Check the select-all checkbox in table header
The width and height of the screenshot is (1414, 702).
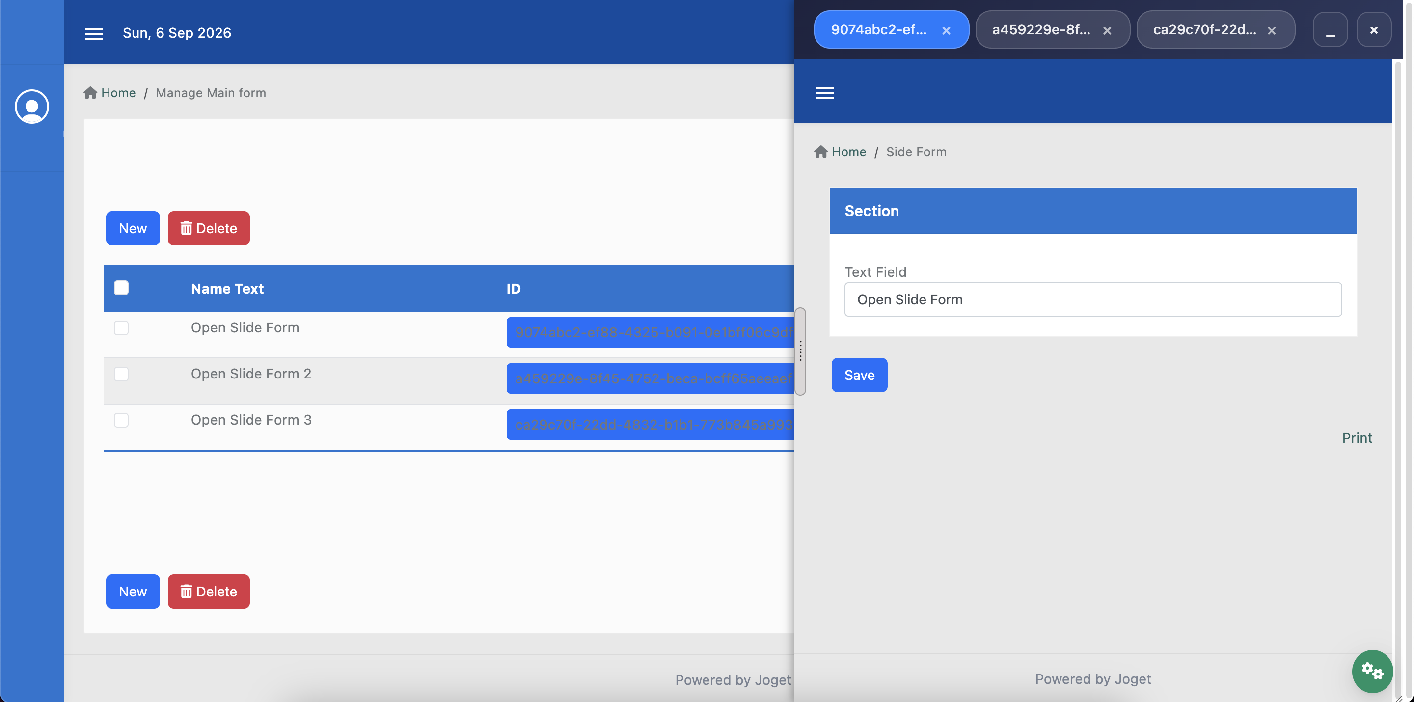tap(121, 288)
